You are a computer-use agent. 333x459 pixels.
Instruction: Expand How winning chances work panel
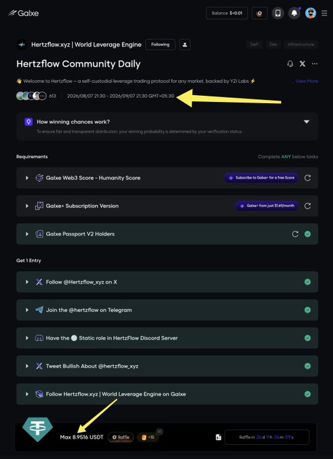(307, 122)
